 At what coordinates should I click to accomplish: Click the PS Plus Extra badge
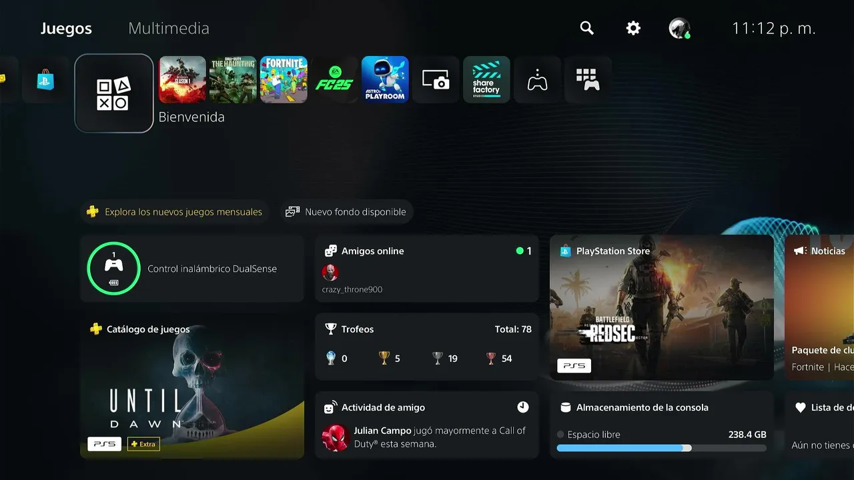143,444
